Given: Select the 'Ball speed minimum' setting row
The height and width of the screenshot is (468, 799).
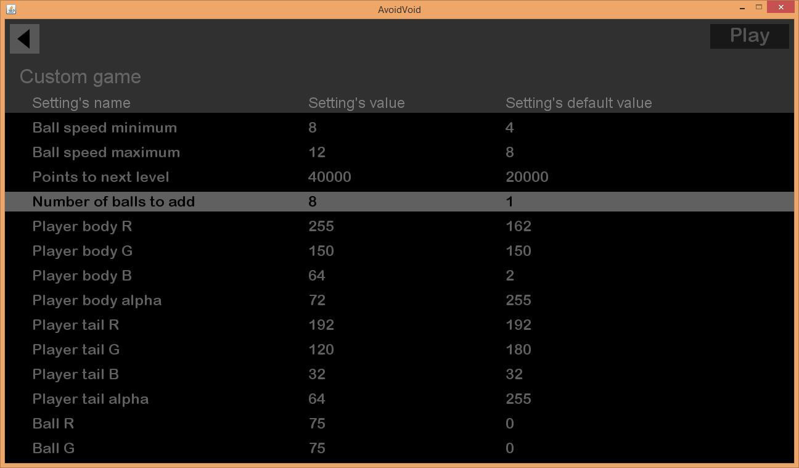Looking at the screenshot, I should click(x=399, y=128).
